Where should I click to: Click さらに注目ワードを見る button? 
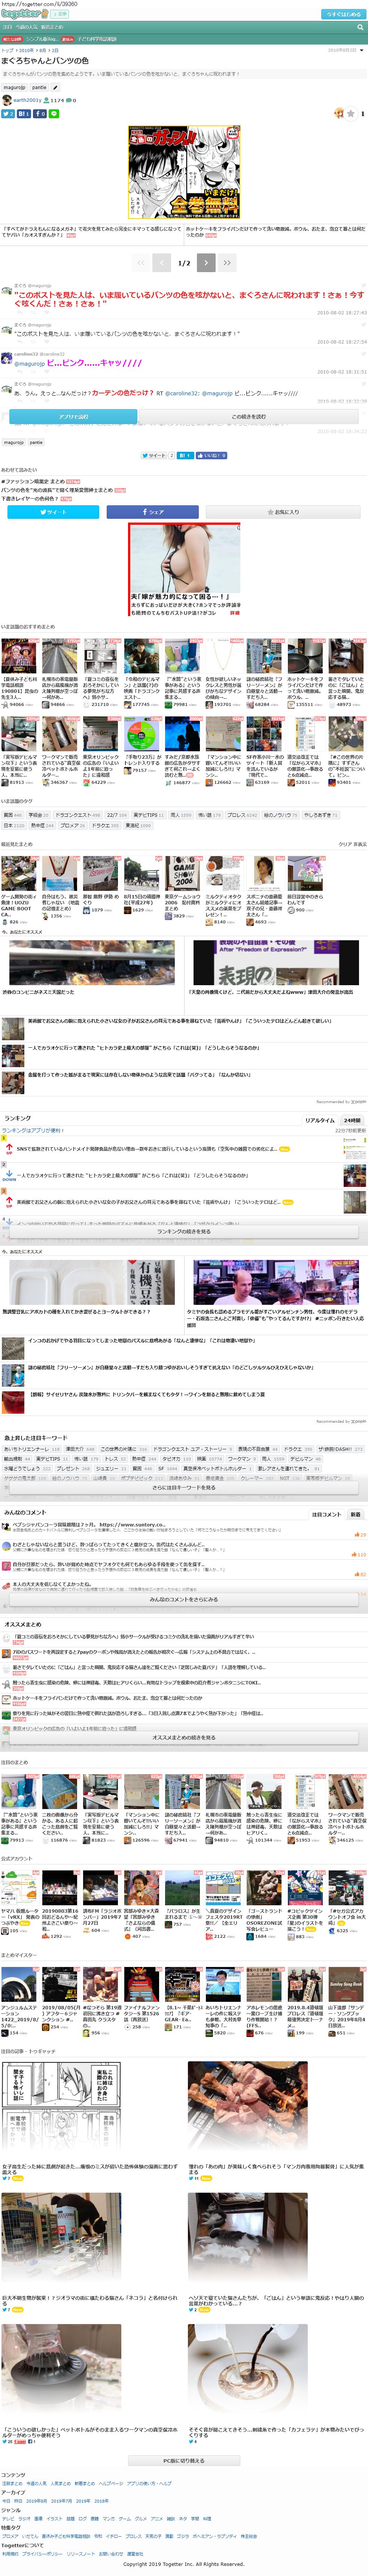(x=184, y=1487)
